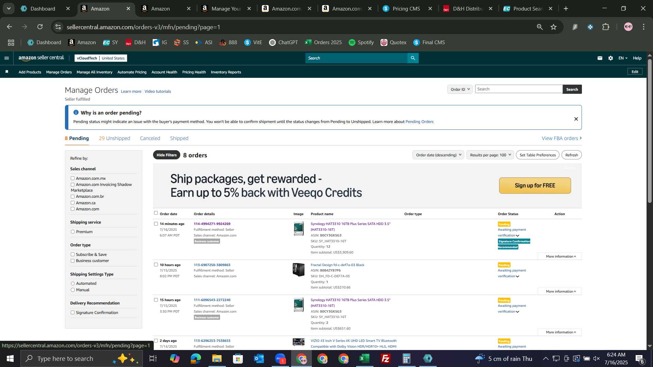
Task: Open a new browser tab
Action: pyautogui.click(x=566, y=8)
